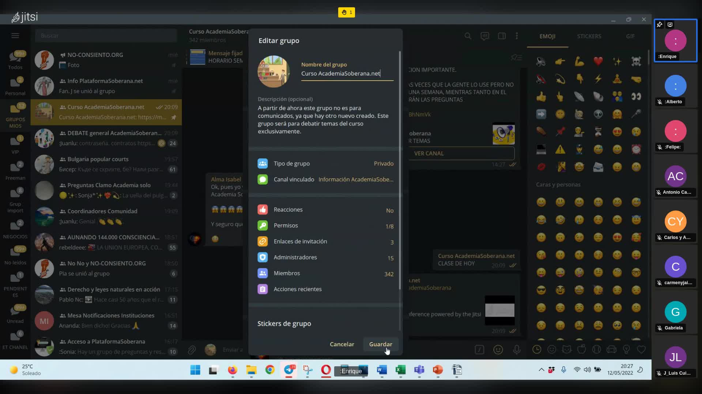This screenshot has height=394, width=702.
Task: Change the group photo avatar
Action: coord(273,72)
